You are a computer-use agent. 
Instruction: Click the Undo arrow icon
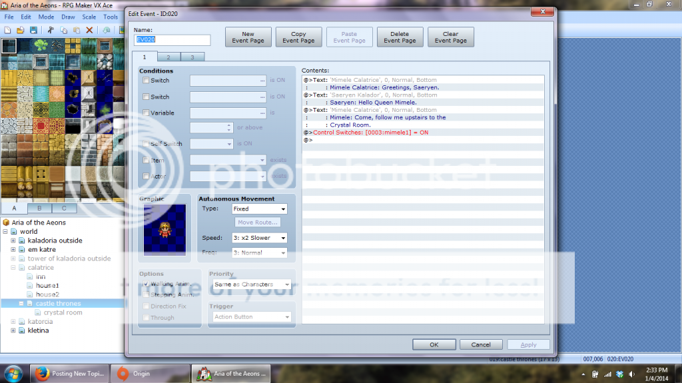pyautogui.click(x=106, y=30)
